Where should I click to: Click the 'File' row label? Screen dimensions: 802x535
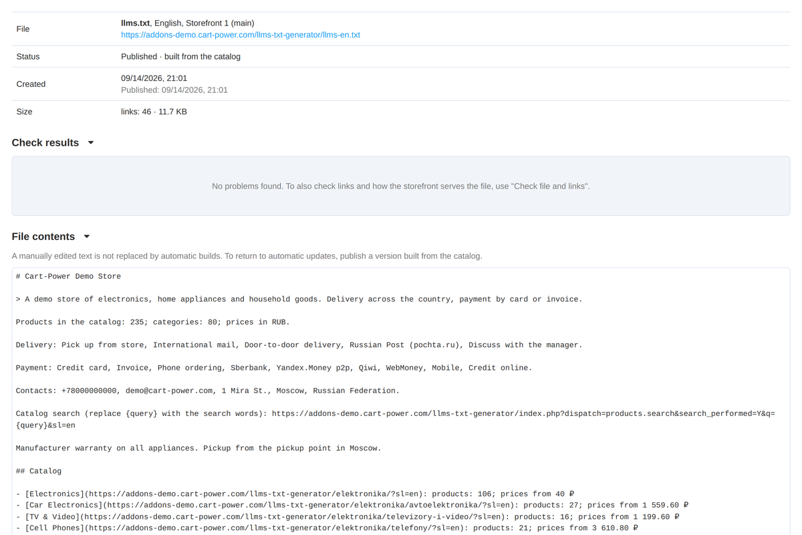[x=23, y=29]
